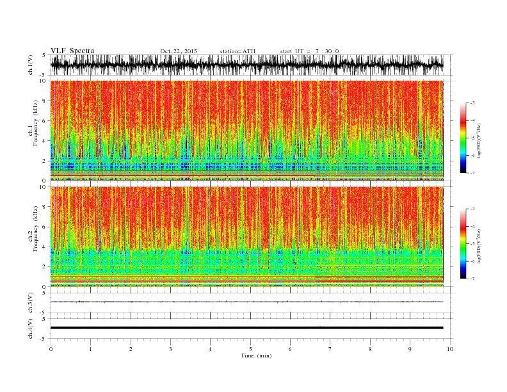Viewport: 507px width, 392px height.
Task: Click the ch.2 PSD color scale bar
Action: click(x=463, y=243)
